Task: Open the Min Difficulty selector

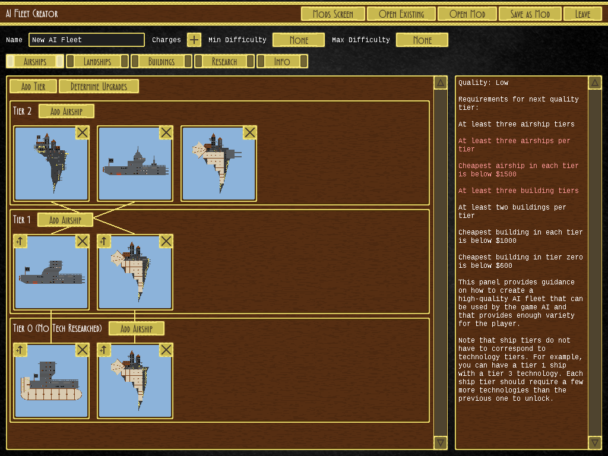Action: click(x=299, y=40)
